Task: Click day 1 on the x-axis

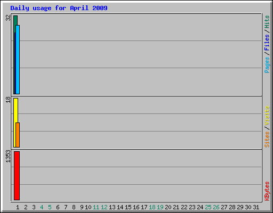Action: [x=18, y=207]
